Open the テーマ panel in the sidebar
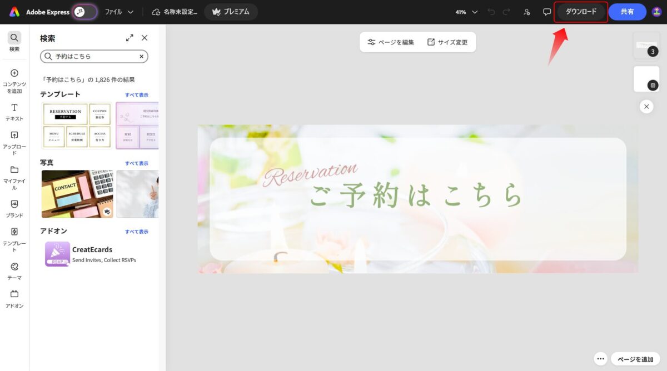The width and height of the screenshot is (667, 371). tap(14, 270)
